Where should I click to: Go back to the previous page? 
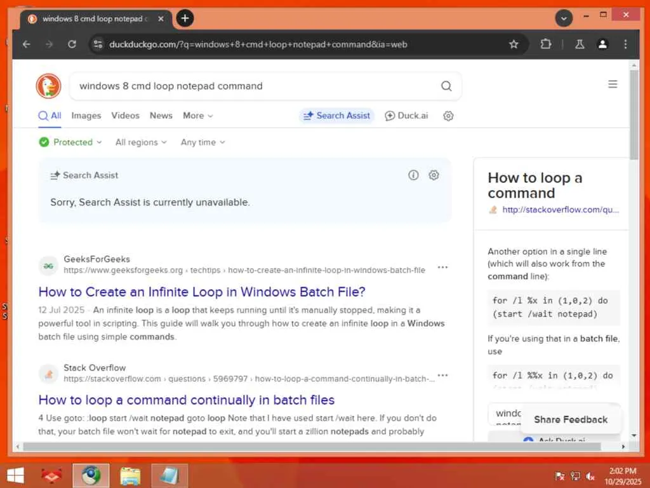pos(27,44)
